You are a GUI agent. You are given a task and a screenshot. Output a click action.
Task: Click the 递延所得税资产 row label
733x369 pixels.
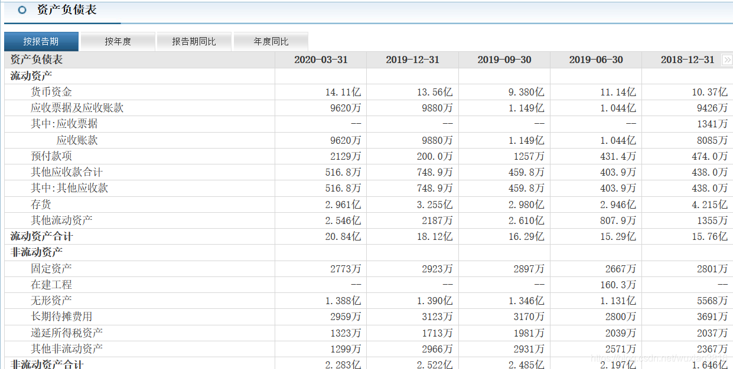click(x=67, y=333)
